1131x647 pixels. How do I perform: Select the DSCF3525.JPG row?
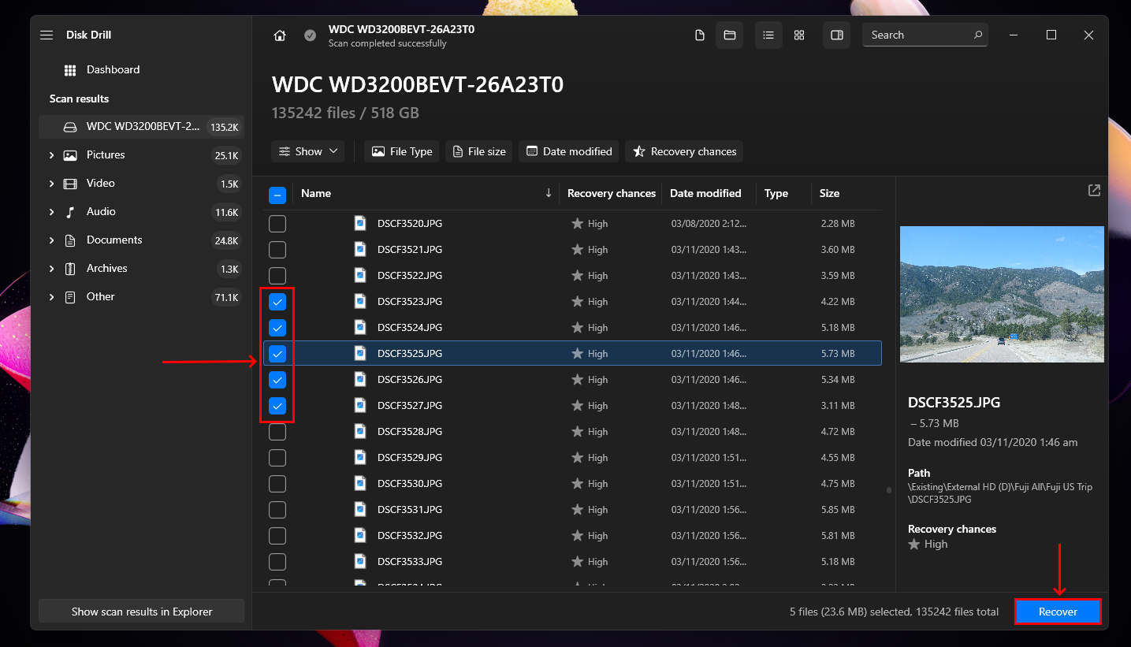(572, 354)
